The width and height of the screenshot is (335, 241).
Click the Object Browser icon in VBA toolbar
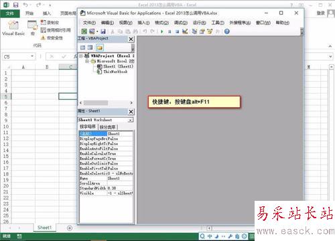pyautogui.click(x=210, y=31)
